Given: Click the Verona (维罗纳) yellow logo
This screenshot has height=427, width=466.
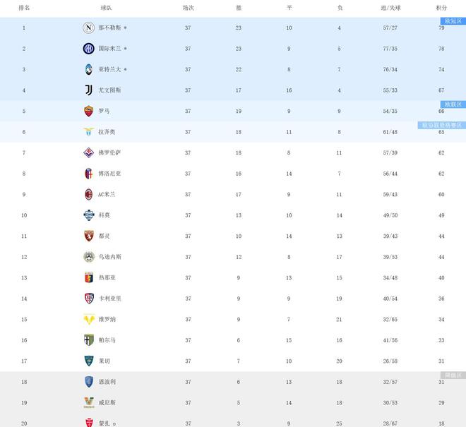Looking at the screenshot, I should (x=88, y=319).
